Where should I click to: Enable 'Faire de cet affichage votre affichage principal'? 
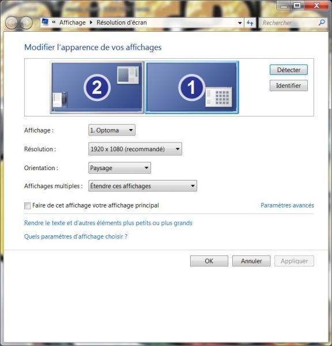(x=27, y=206)
